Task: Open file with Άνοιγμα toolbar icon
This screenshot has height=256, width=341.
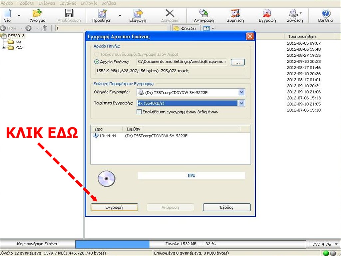Action: pyautogui.click(x=37, y=14)
